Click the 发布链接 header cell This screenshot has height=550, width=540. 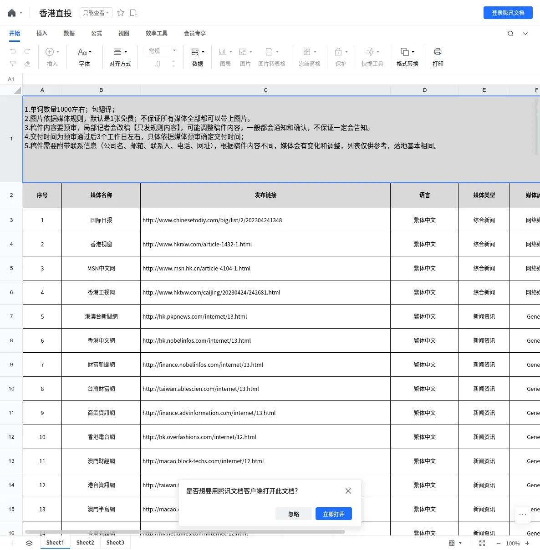(265, 195)
